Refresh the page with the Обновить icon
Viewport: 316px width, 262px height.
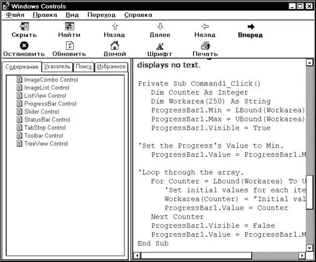tap(70, 45)
